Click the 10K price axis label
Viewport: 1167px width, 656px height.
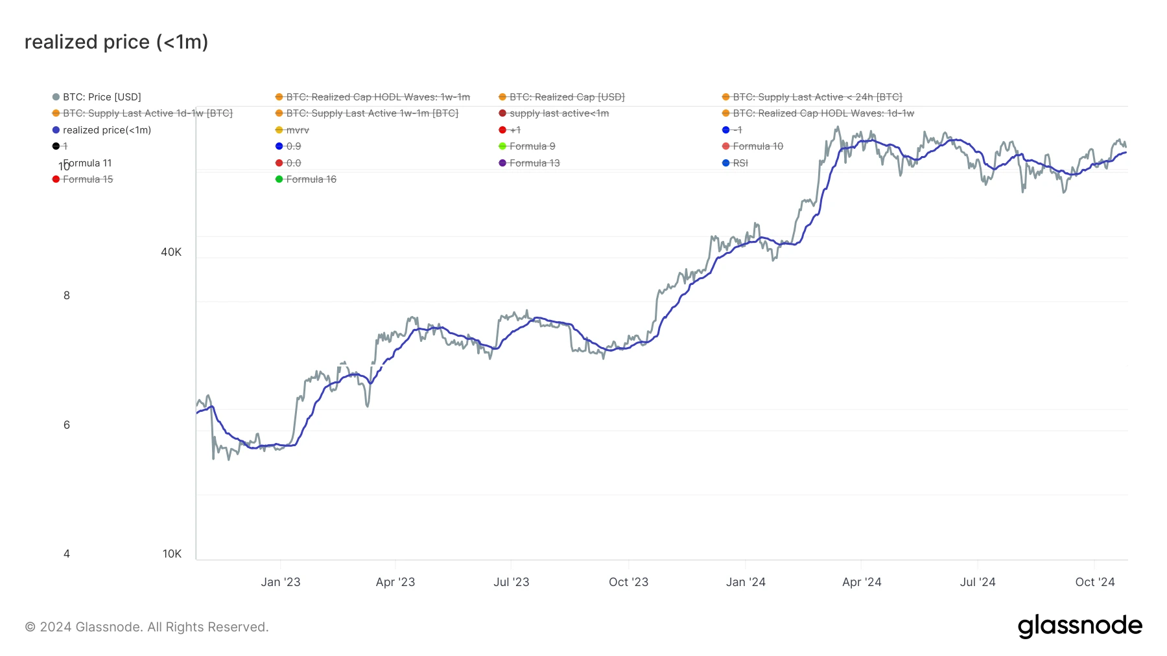tap(172, 554)
